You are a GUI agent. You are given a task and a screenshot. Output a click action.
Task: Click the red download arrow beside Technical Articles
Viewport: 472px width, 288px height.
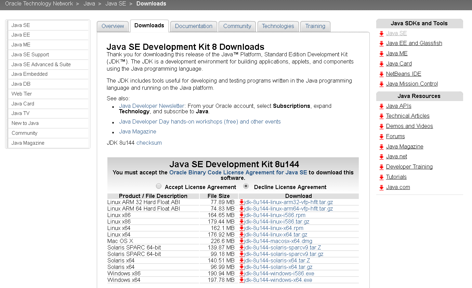pyautogui.click(x=381, y=116)
